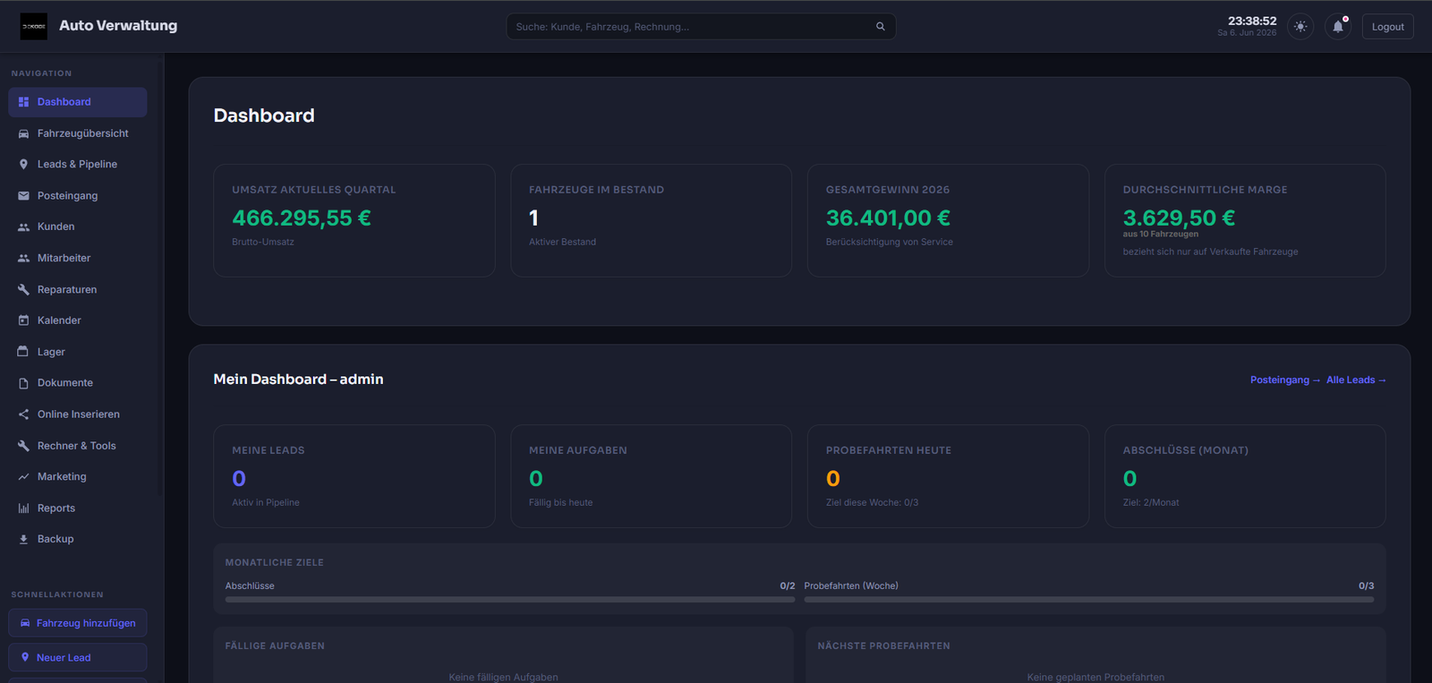Viewport: 1432px width, 683px height.
Task: Follow the Alle Leads → link
Action: (1356, 380)
